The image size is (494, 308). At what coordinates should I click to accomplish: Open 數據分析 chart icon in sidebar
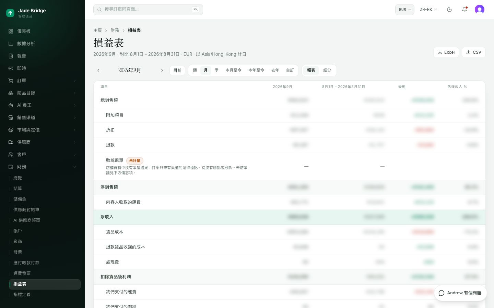pos(11,44)
